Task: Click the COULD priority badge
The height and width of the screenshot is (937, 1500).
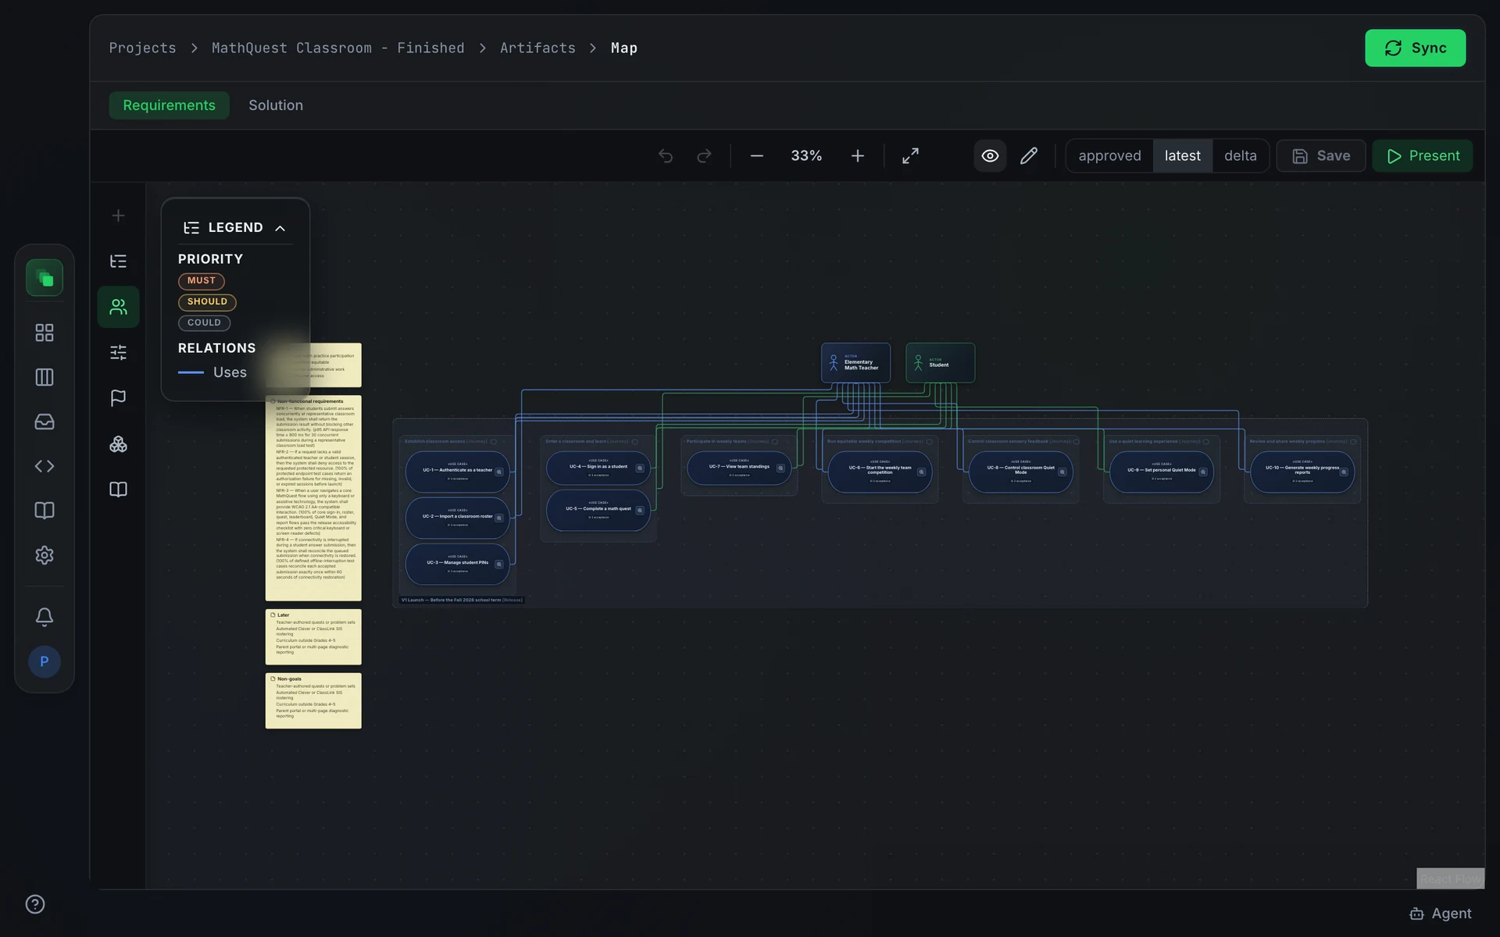Action: [x=204, y=323]
